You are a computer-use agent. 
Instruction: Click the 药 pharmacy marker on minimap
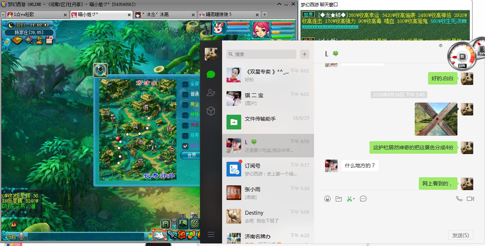pyautogui.click(x=140, y=161)
